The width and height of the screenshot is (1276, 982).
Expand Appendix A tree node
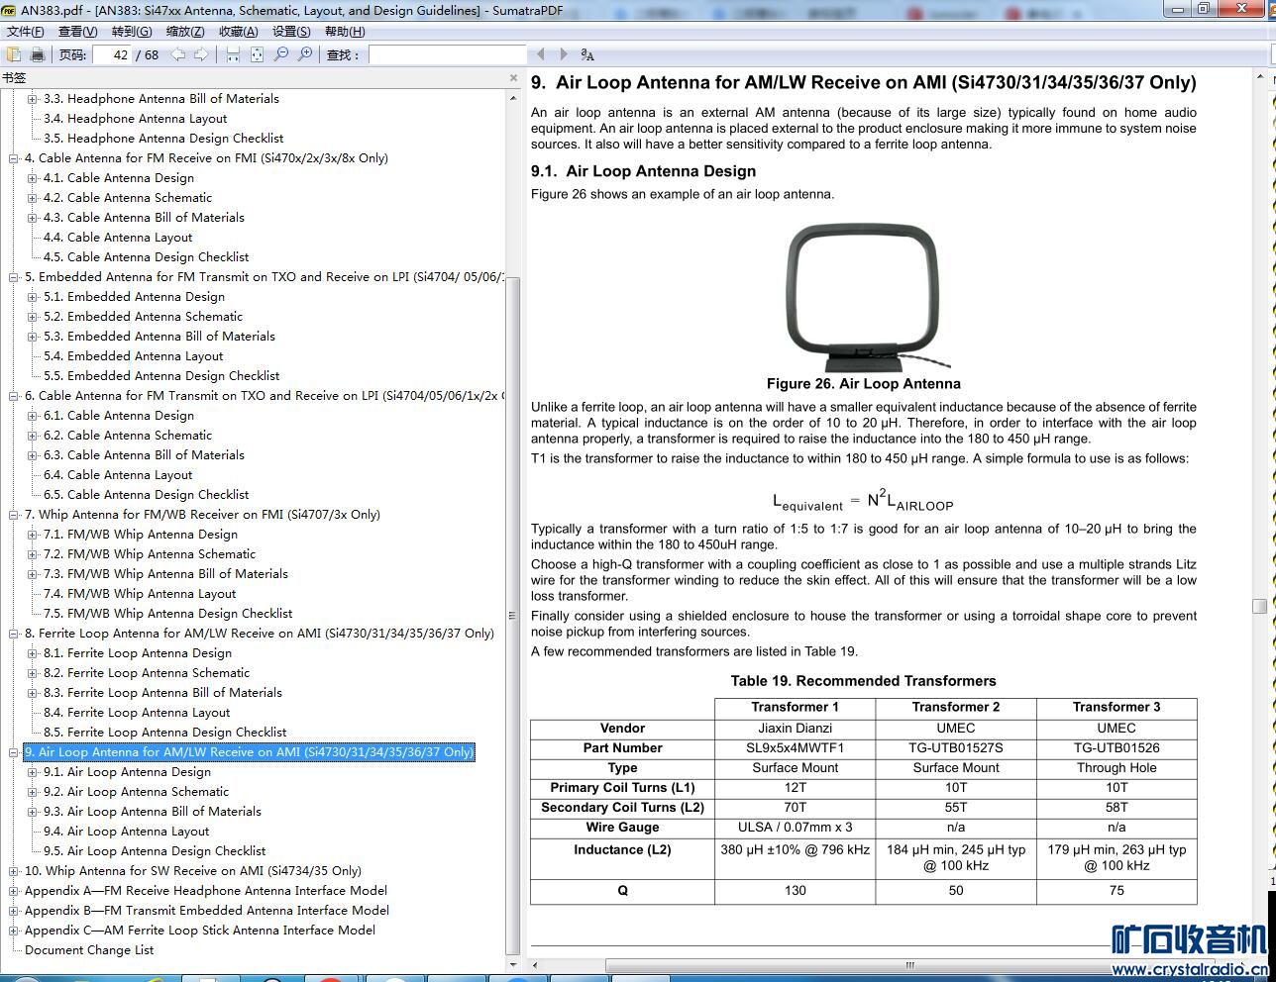click(14, 891)
